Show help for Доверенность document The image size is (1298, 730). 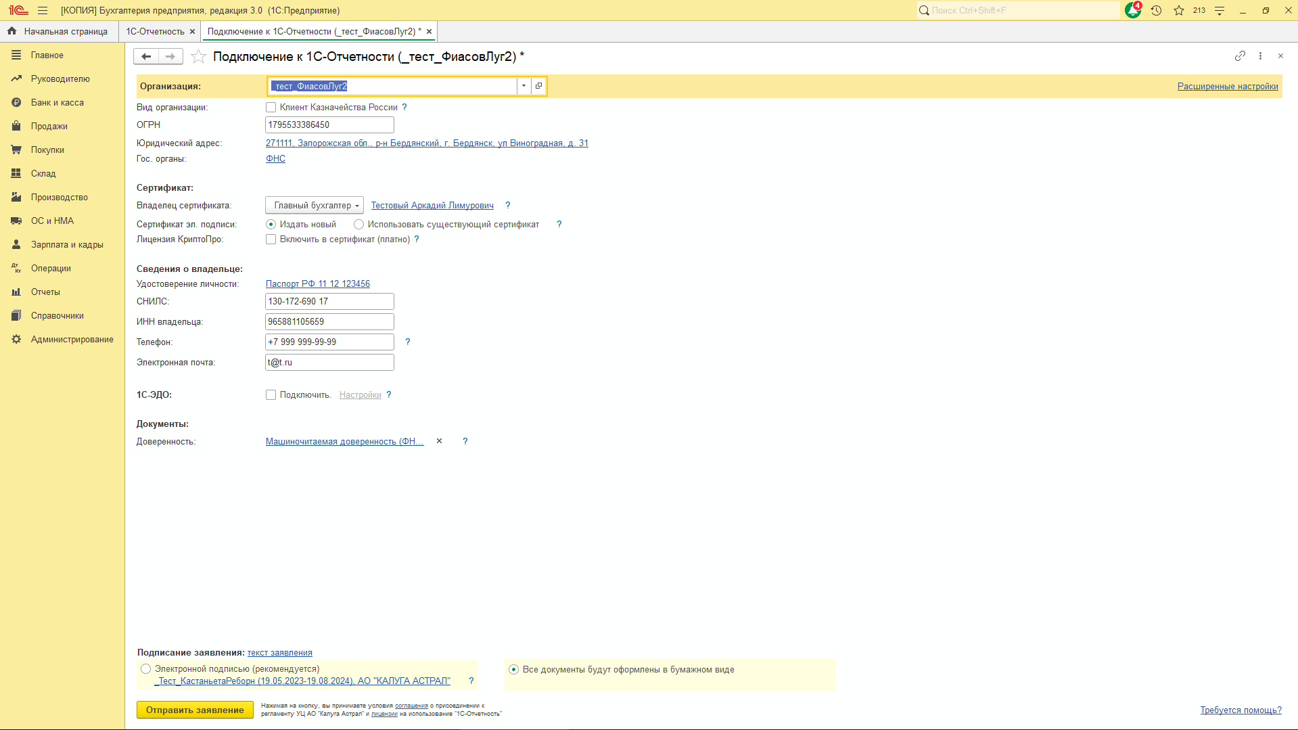[465, 441]
